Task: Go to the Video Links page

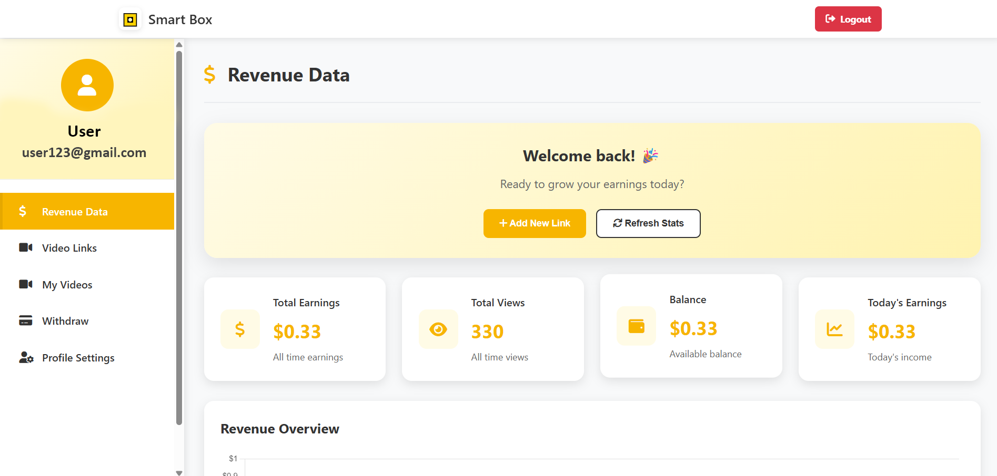Action: tap(69, 248)
